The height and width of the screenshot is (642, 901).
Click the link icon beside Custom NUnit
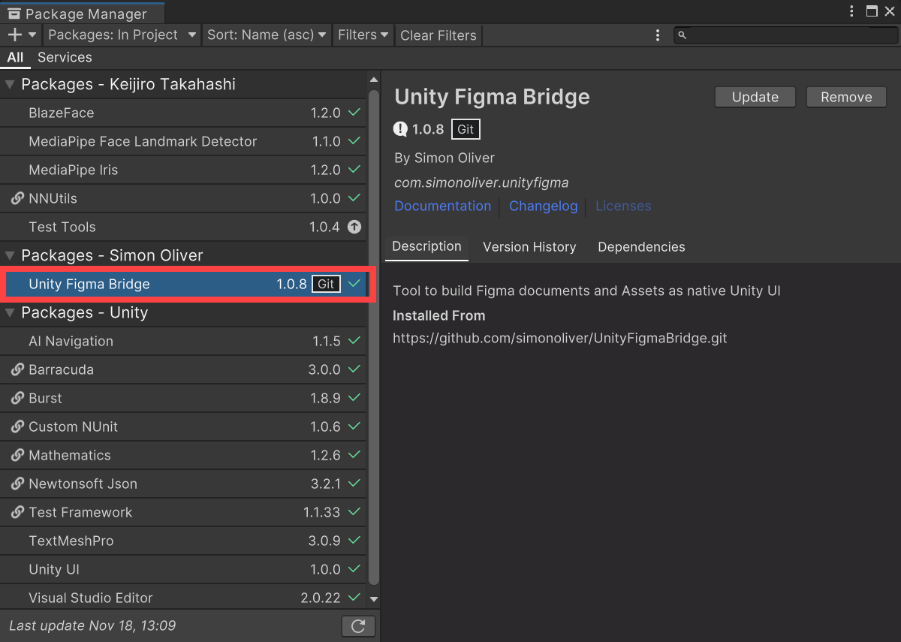[17, 426]
